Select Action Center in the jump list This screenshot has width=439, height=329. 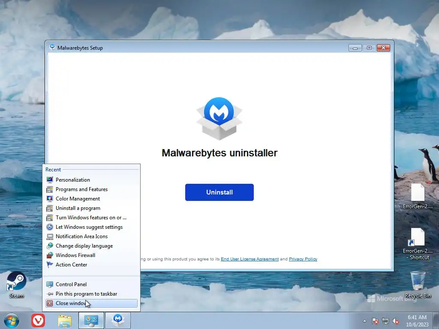pos(91,265)
